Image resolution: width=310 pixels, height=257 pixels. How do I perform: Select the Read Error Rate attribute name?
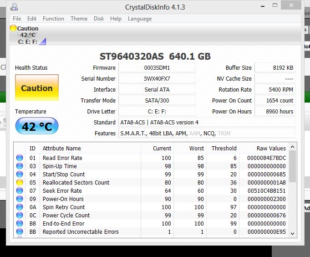(x=62, y=158)
